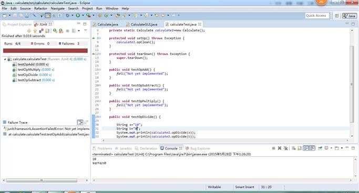The height and width of the screenshot is (193, 359).
Task: Open the New file button's dropdown arrow
Action: (x=9, y=15)
